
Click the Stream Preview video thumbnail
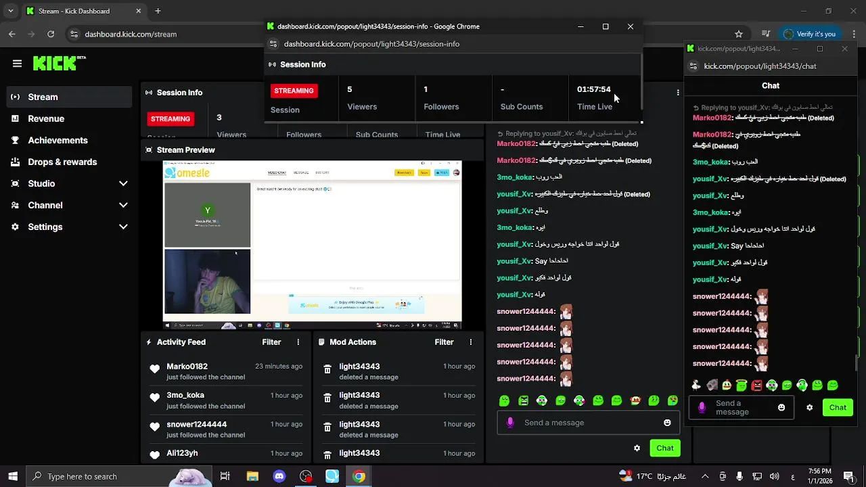313,245
